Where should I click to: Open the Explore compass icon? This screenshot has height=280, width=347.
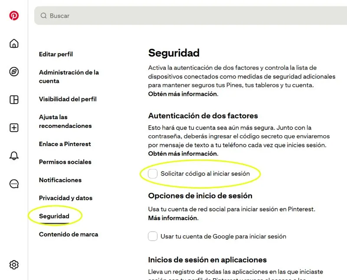click(14, 72)
